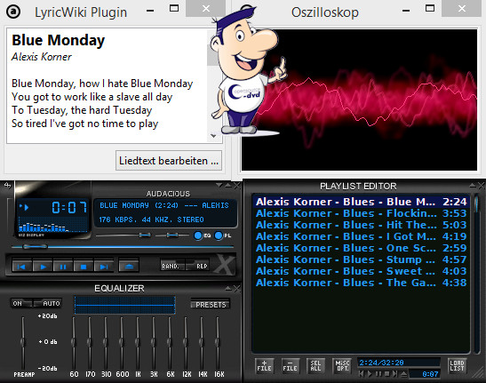Select playlist track 'One Sc...' 2:59
This screenshot has width=486, height=383.
click(362, 248)
